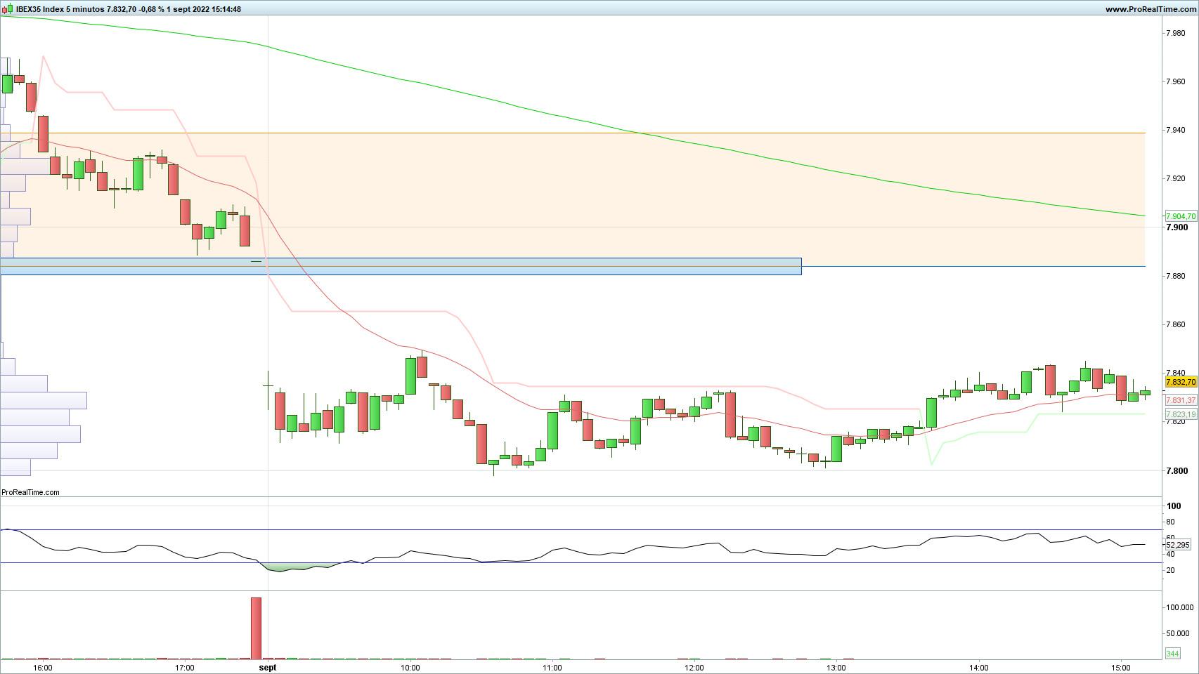Click the 7.960 price axis label

(x=1175, y=81)
